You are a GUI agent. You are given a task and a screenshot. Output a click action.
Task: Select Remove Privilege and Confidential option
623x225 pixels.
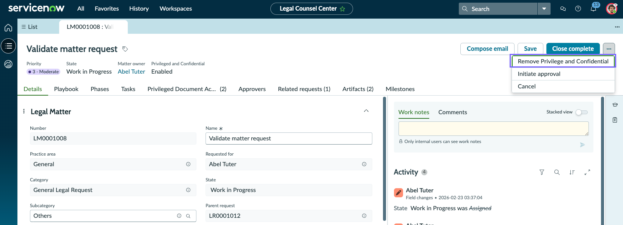tap(563, 61)
